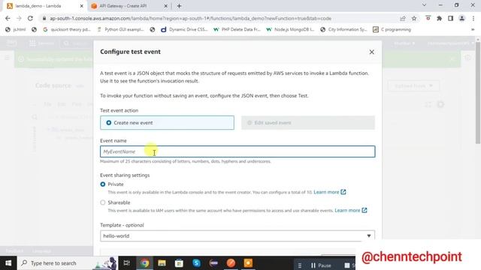Open Chrome three-dot menu
The height and width of the screenshot is (270, 481).
[x=473, y=18]
